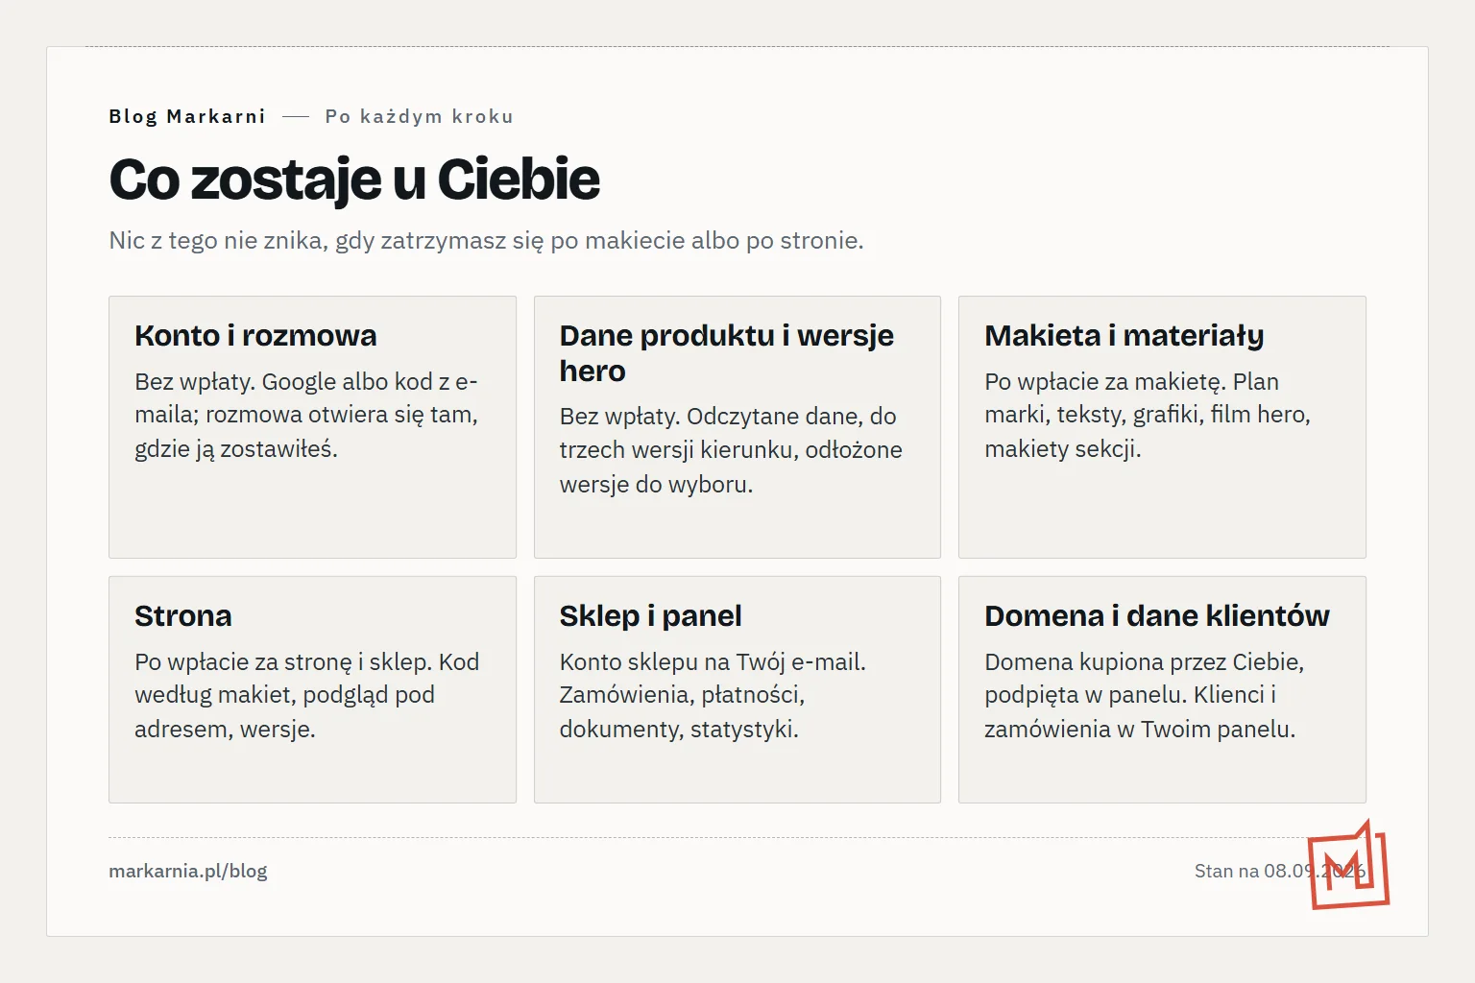The height and width of the screenshot is (983, 1475).
Task: Click the Sklep i panel heading
Action: (651, 615)
